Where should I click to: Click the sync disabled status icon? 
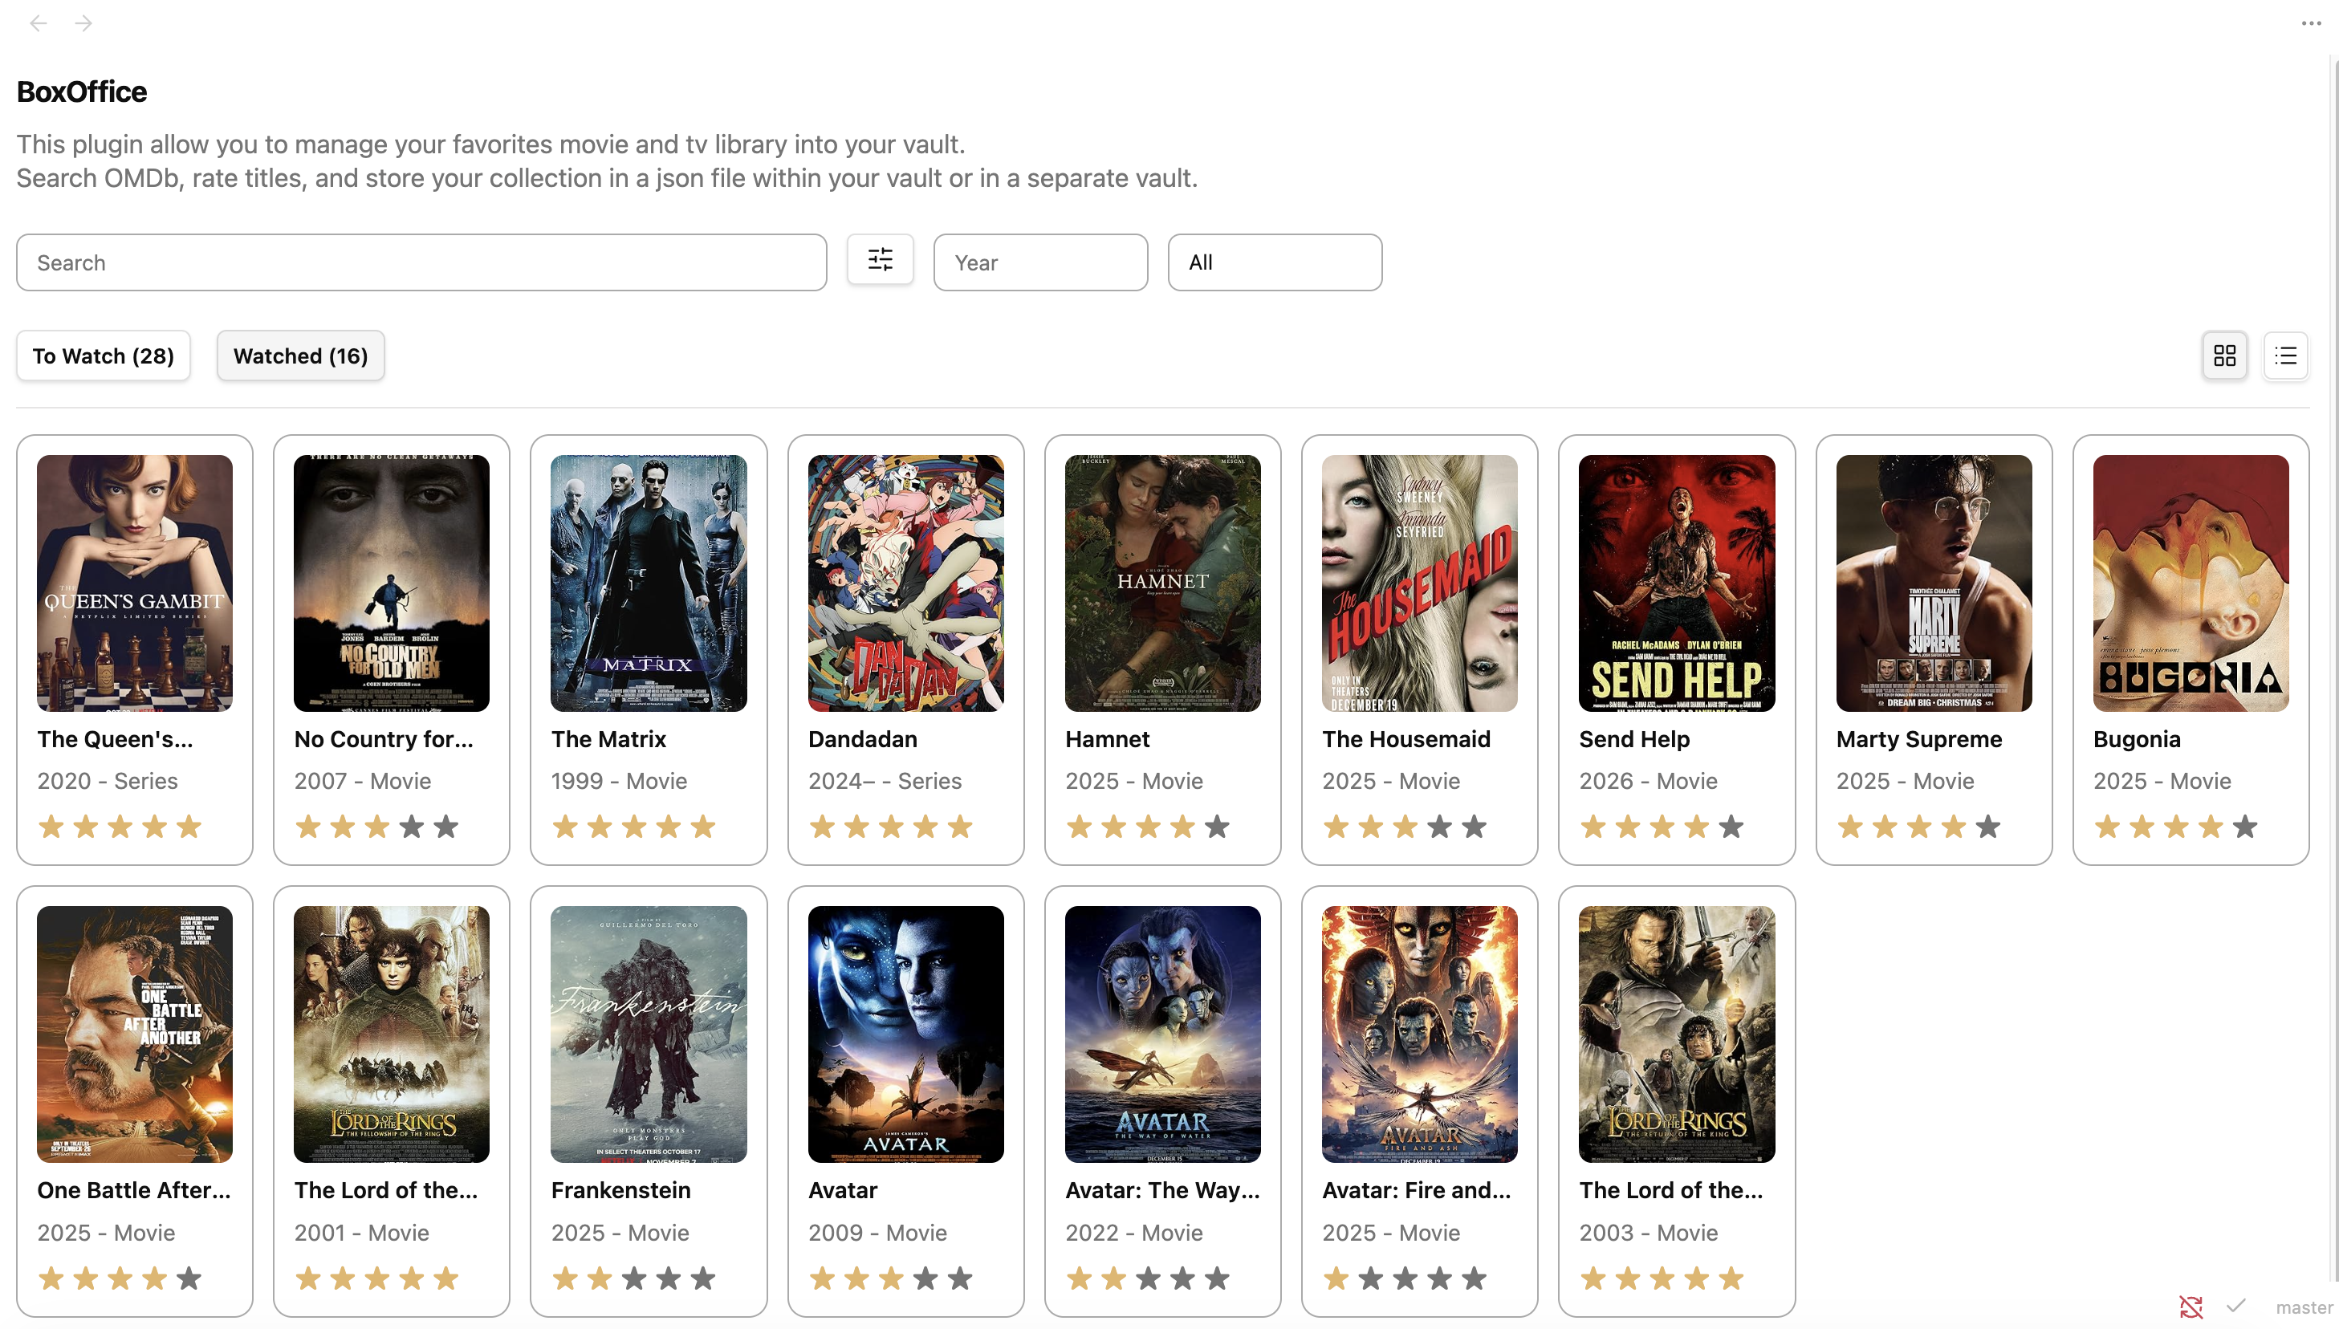(2191, 1307)
